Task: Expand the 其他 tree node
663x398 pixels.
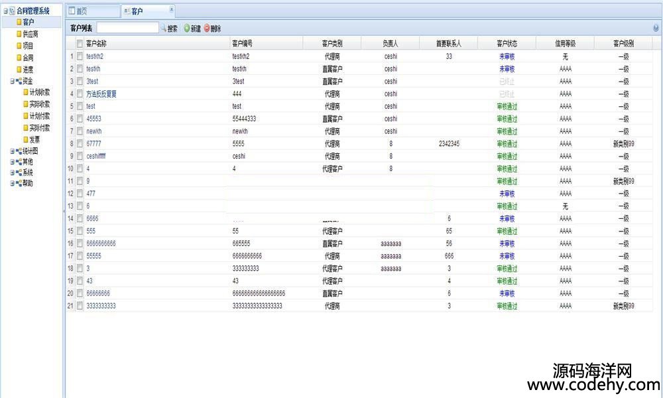Action: coord(12,162)
